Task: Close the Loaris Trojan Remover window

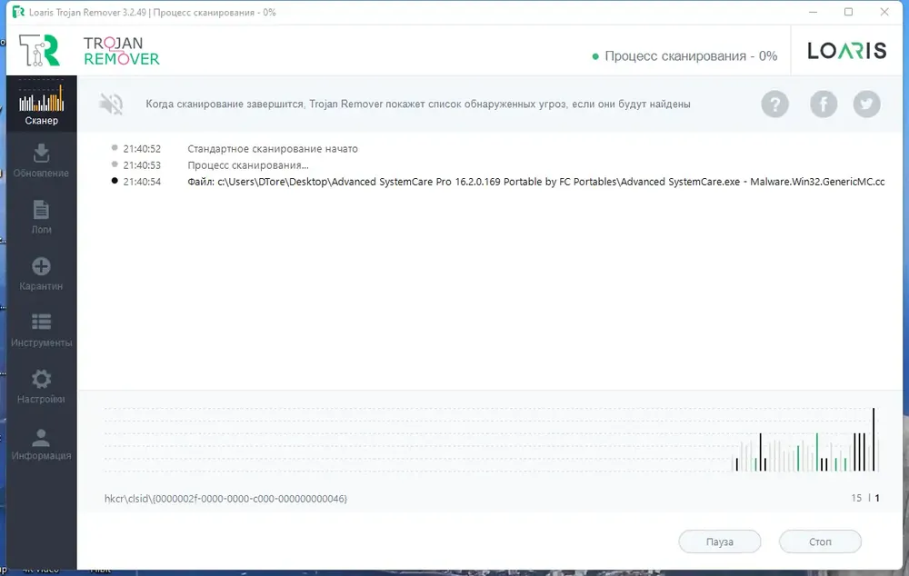Action: coord(884,12)
